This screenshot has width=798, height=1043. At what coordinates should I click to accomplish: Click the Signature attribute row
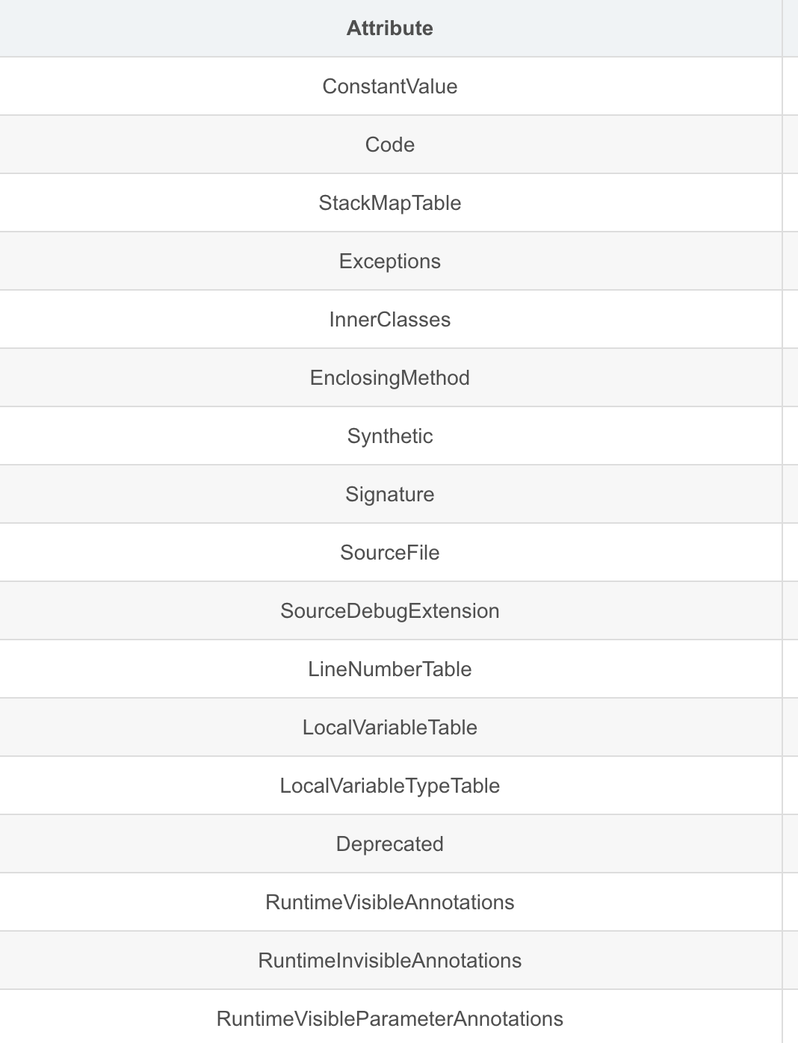pyautogui.click(x=389, y=495)
